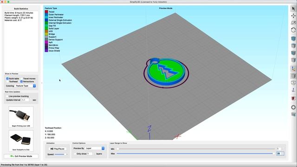Click the green arrow on Exit Preview Mode
This screenshot has height=167, width=297.
coord(12,156)
